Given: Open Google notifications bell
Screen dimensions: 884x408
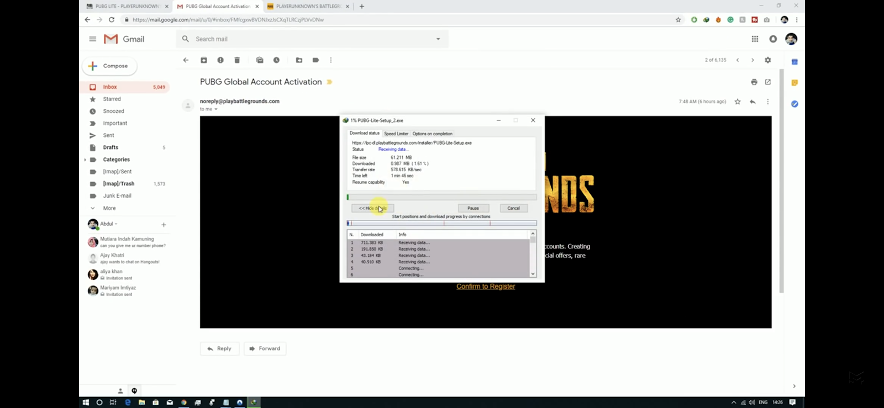Looking at the screenshot, I should coord(773,39).
